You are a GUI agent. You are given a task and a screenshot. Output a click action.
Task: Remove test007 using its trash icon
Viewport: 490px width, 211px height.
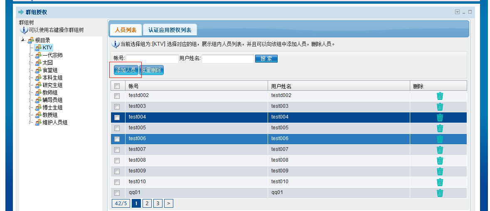tap(440, 150)
